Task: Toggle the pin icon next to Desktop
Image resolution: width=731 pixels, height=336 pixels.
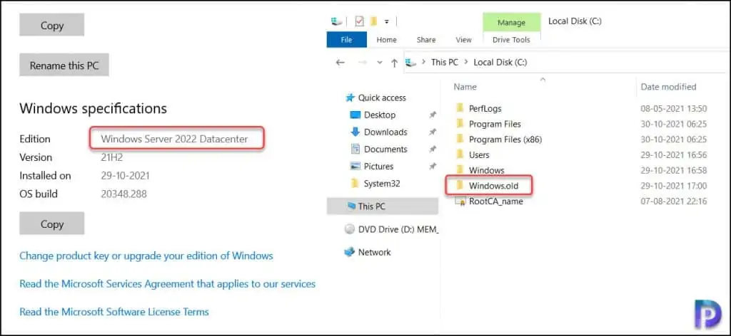Action: (433, 115)
